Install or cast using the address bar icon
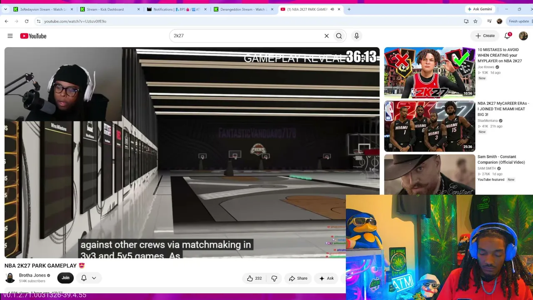The height and width of the screenshot is (300, 533). [466, 21]
